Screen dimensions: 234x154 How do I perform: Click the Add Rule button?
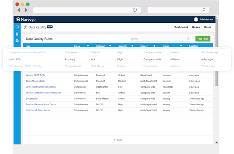pyautogui.click(x=203, y=39)
